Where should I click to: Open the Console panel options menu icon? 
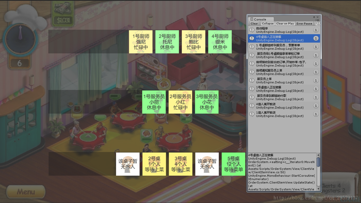coord(317,20)
